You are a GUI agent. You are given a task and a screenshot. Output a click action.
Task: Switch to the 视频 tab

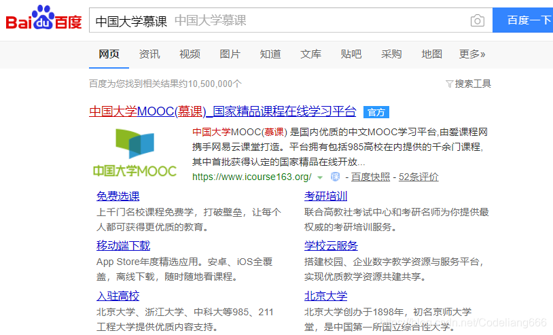point(190,54)
